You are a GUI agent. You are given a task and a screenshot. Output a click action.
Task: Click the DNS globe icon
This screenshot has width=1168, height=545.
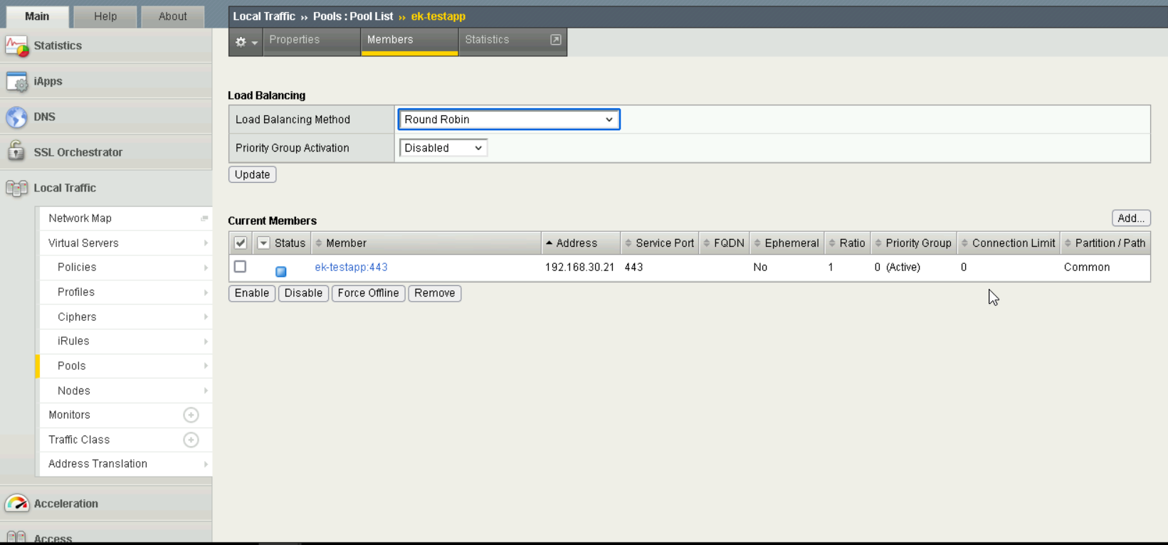tap(16, 117)
